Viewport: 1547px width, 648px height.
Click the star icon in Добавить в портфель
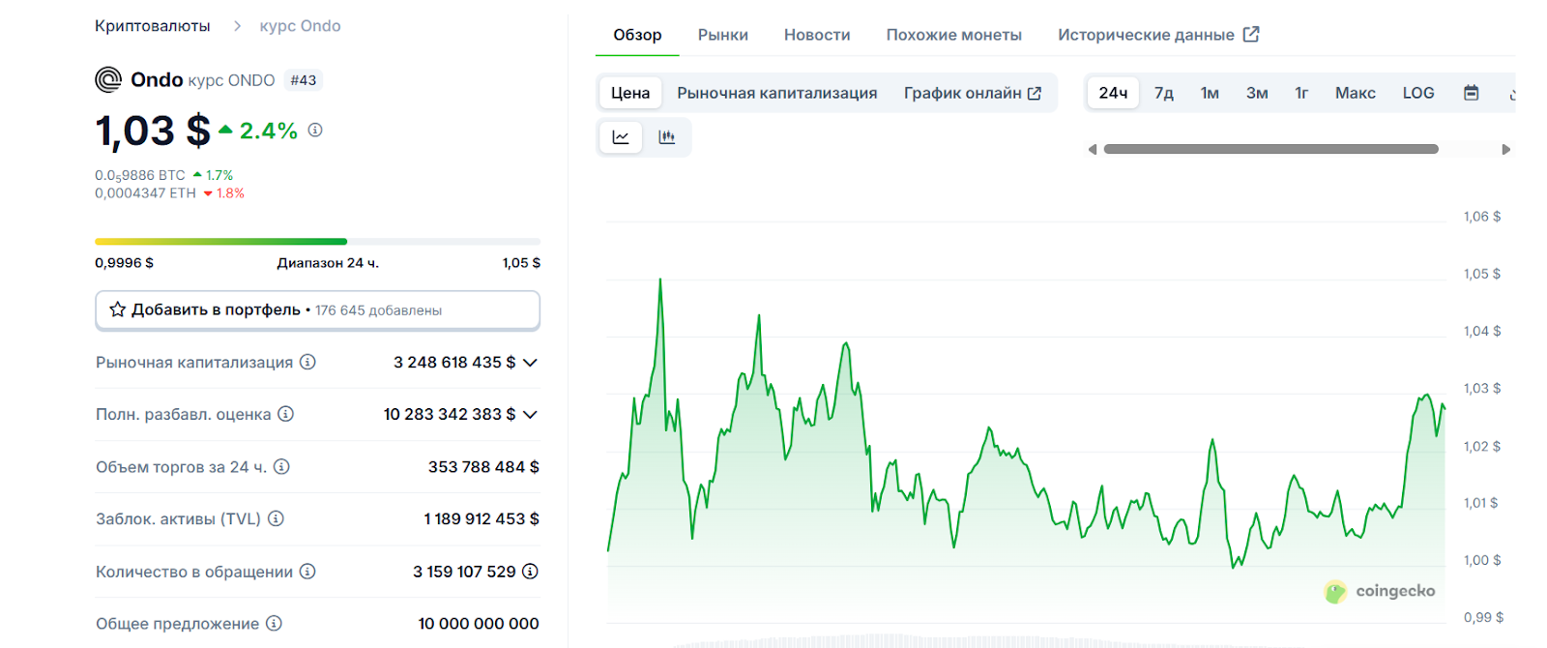pos(118,309)
